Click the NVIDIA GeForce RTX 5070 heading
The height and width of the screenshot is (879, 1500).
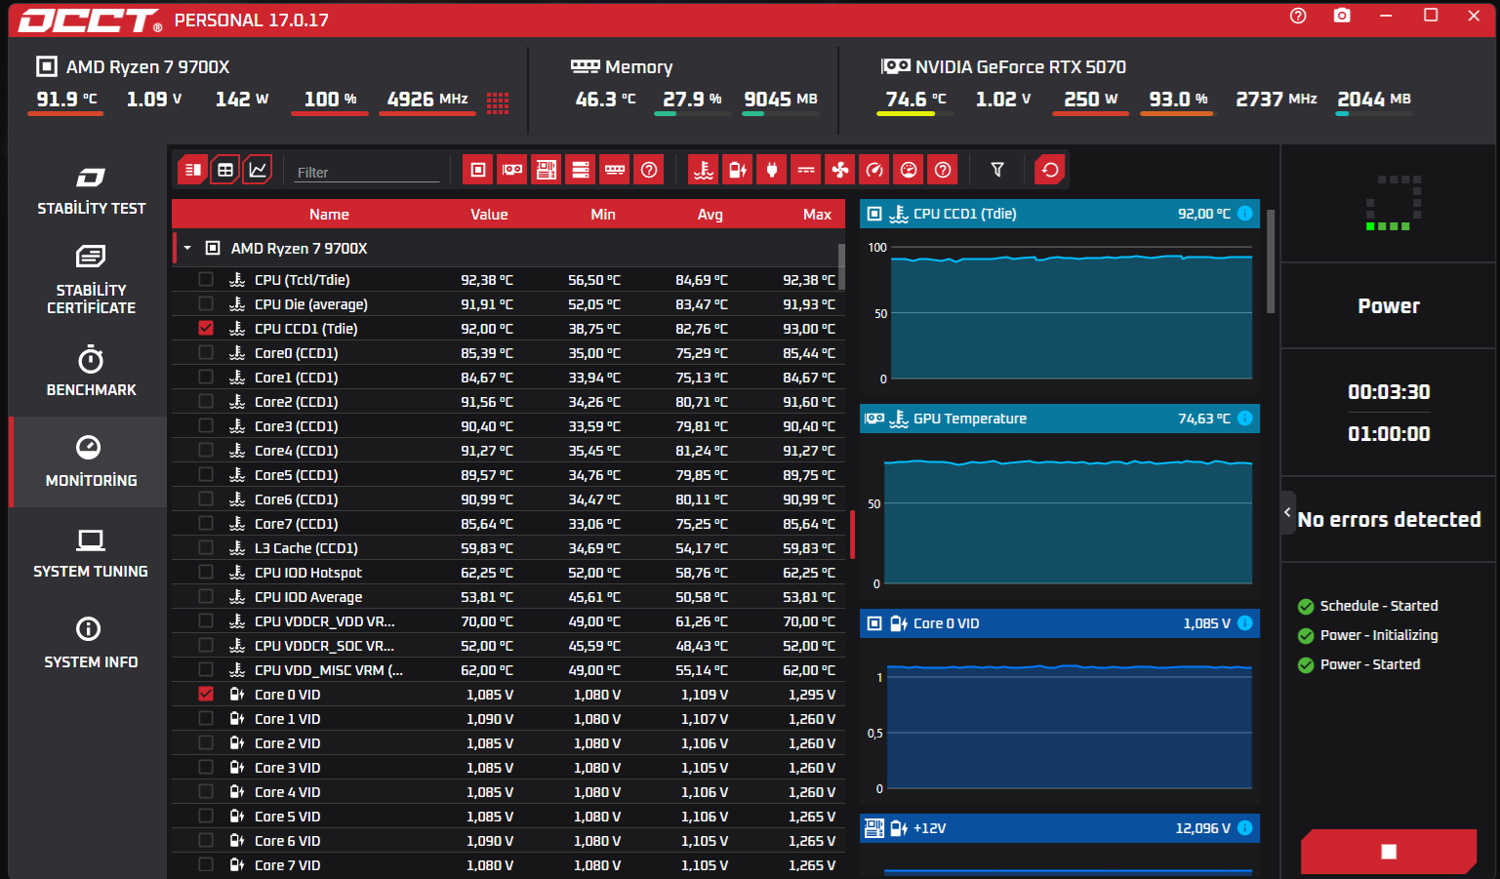click(x=1020, y=66)
